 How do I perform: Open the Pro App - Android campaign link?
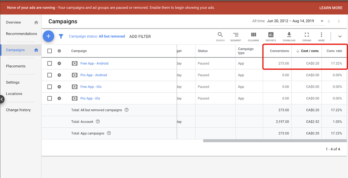[94, 75]
